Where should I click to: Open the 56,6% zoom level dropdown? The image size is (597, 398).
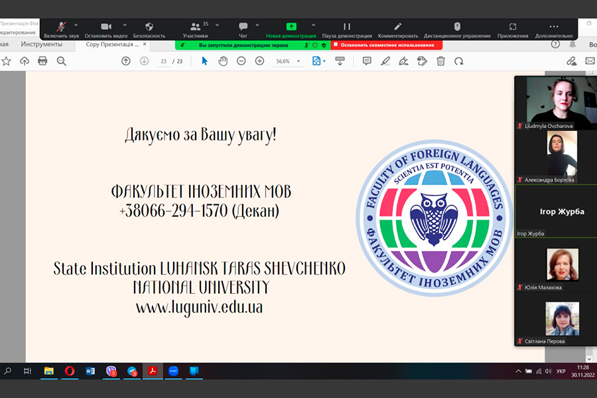pyautogui.click(x=288, y=61)
